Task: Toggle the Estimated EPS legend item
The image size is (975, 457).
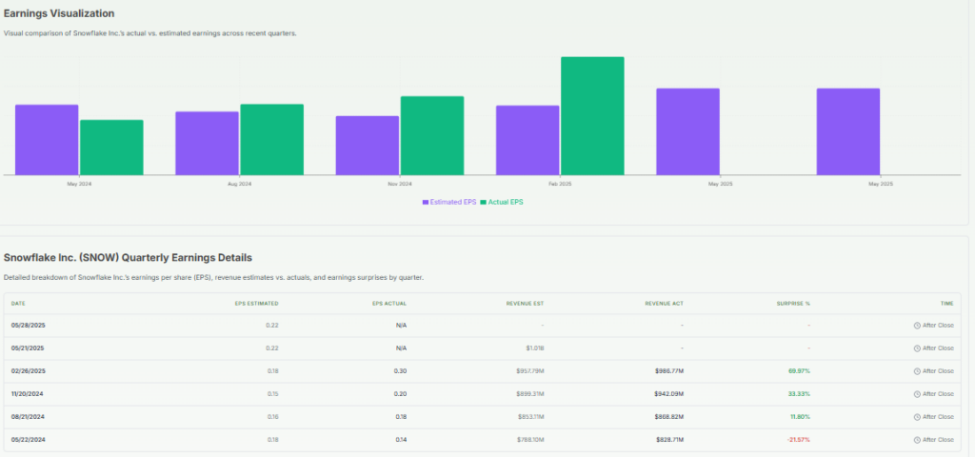Action: pyautogui.click(x=448, y=202)
